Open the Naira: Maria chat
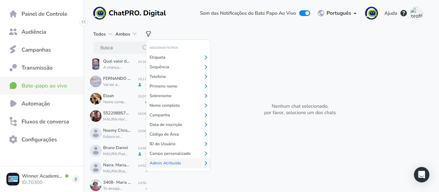The width and height of the screenshot is (439, 192). point(118,168)
